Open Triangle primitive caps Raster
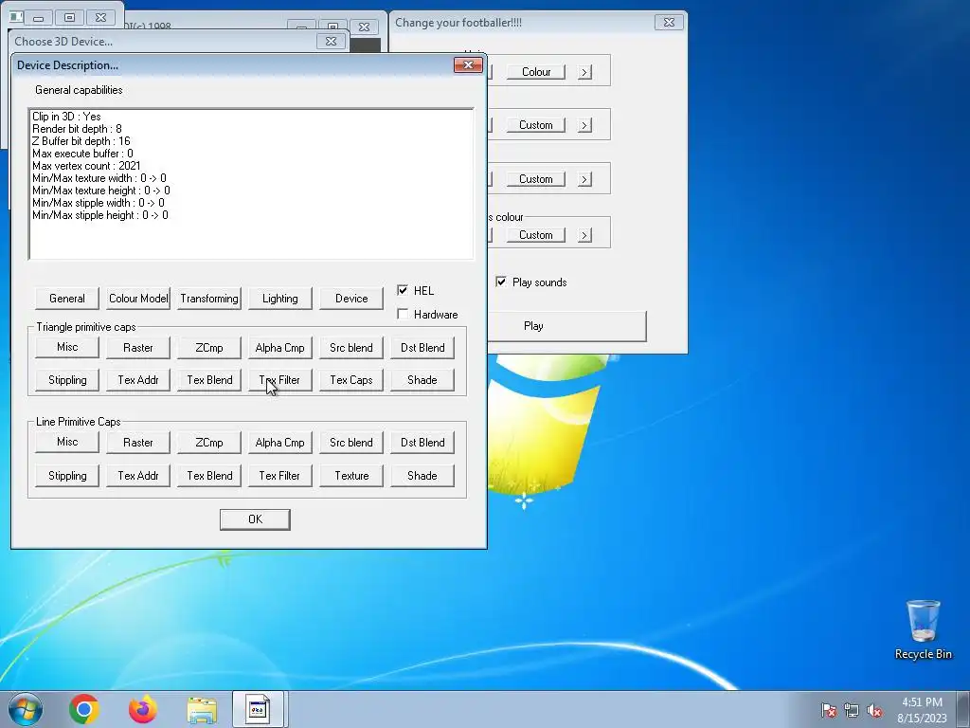The height and width of the screenshot is (728, 970). [x=138, y=347]
